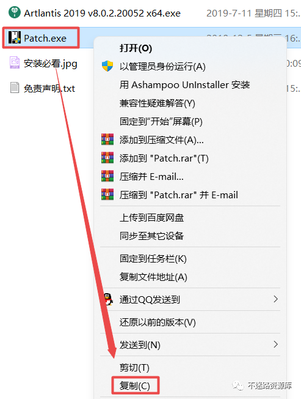Image resolution: width=301 pixels, height=399 pixels.
Task: Select 上传到百度网盘 menu entry
Action: tap(152, 218)
